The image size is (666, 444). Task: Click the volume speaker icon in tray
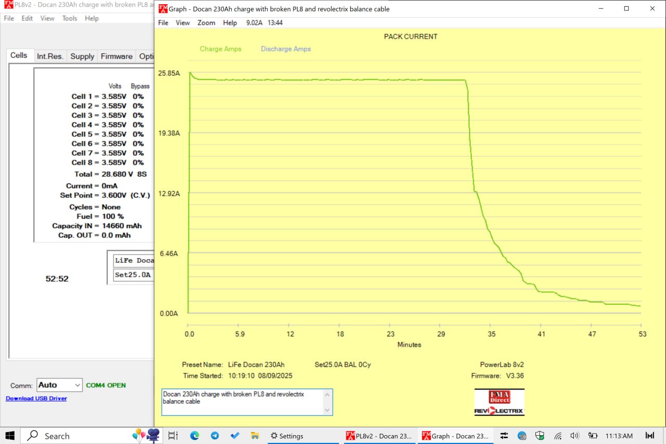(x=574, y=436)
